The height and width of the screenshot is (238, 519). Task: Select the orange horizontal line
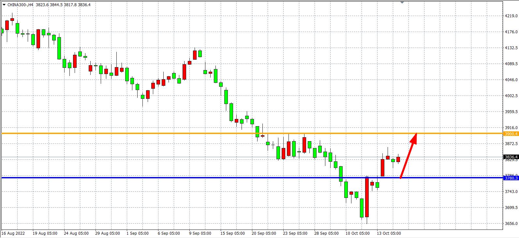click(196, 133)
